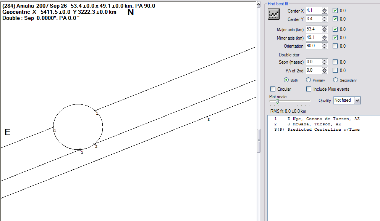380x221 pixels.
Task: Click the Minor axis (km) input field
Action: pyautogui.click(x=314, y=38)
